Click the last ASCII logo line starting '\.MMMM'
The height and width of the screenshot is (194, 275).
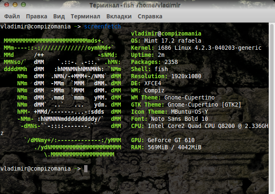79,154
